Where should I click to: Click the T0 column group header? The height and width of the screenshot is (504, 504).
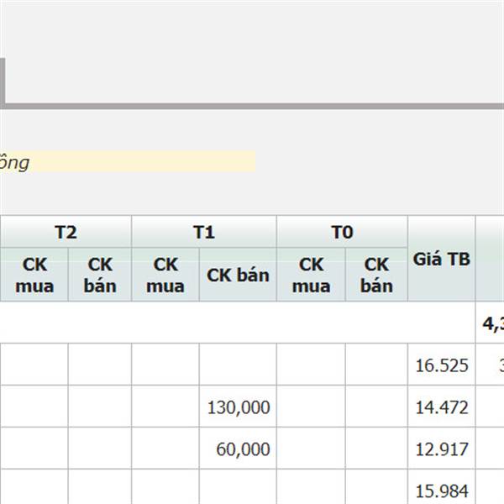pos(342,233)
